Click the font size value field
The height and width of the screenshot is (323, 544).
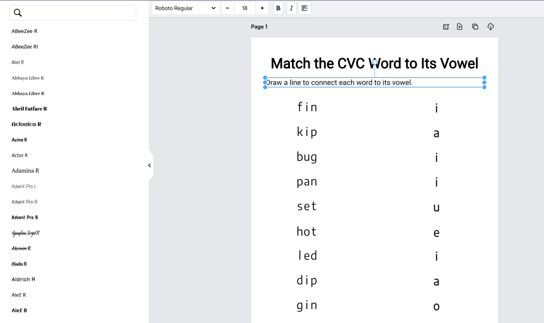(x=245, y=8)
